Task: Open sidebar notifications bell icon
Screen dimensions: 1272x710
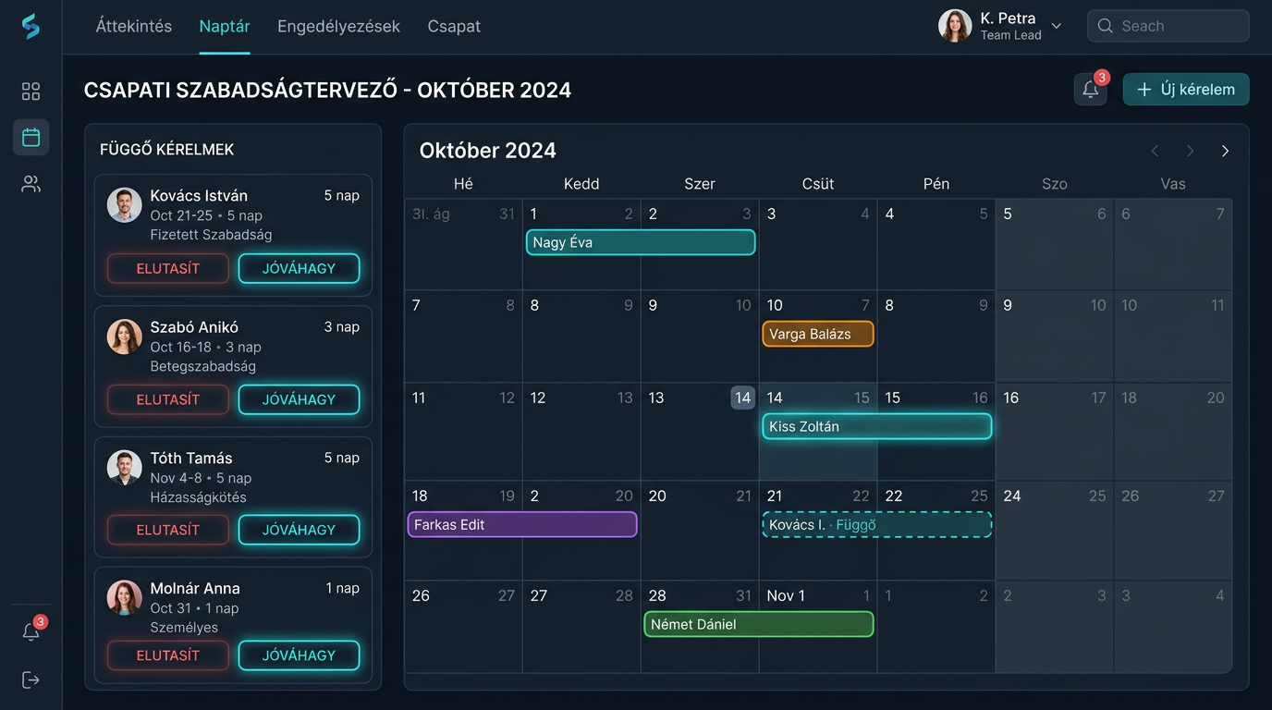Action: (31, 631)
